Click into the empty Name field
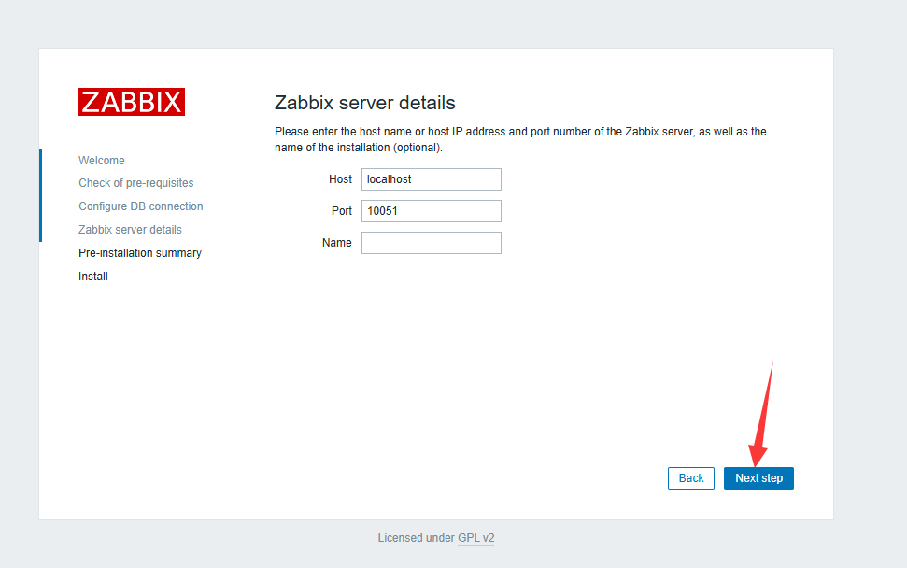 tap(431, 243)
